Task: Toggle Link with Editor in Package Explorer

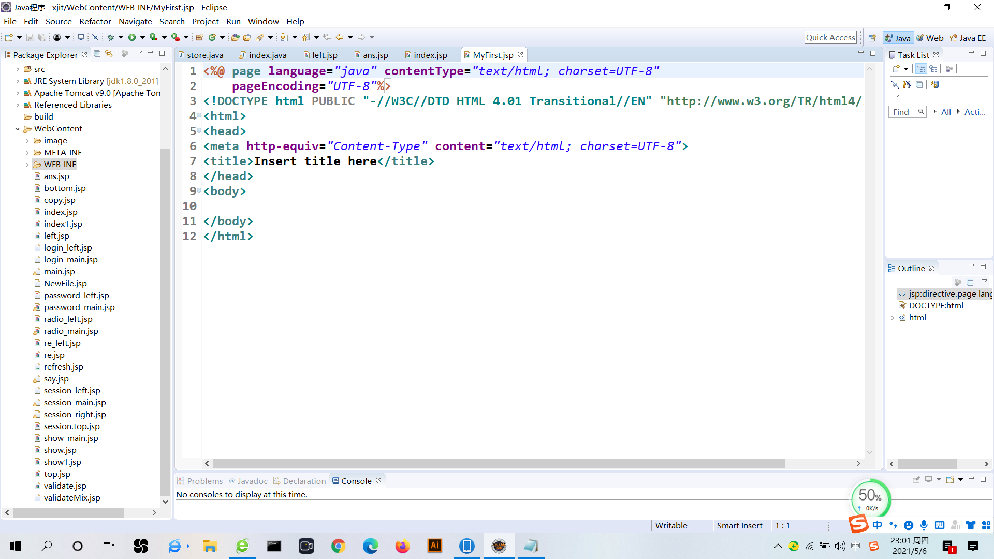Action: coord(108,54)
